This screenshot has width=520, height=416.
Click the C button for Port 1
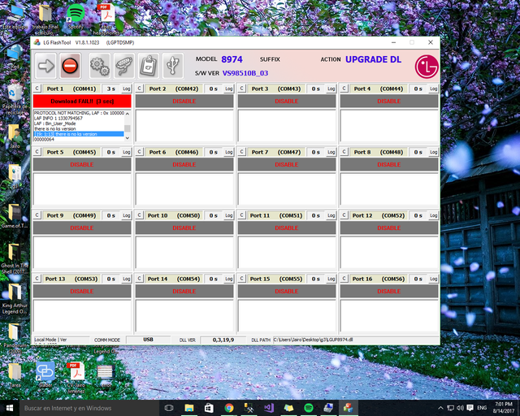point(37,89)
